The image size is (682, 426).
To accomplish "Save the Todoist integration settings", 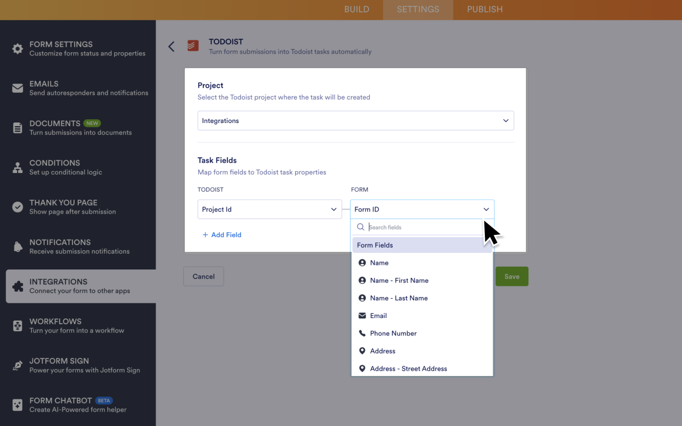I will pos(511,276).
